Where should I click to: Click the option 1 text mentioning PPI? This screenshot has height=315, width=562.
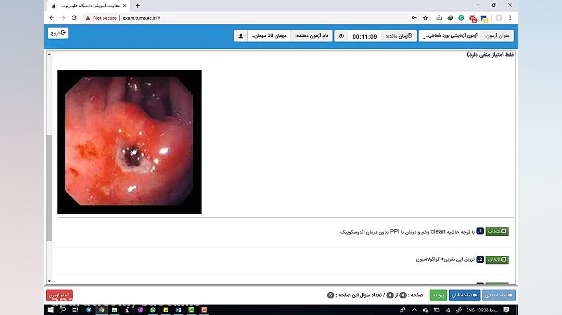click(407, 231)
